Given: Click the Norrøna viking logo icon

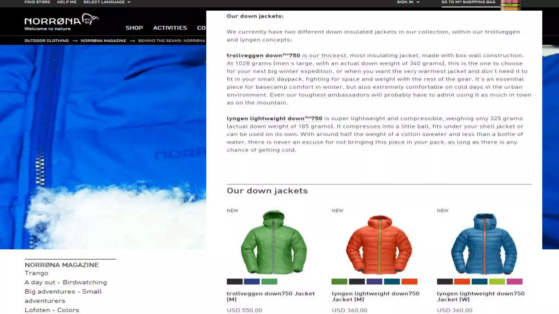Looking at the screenshot, I should point(90,19).
